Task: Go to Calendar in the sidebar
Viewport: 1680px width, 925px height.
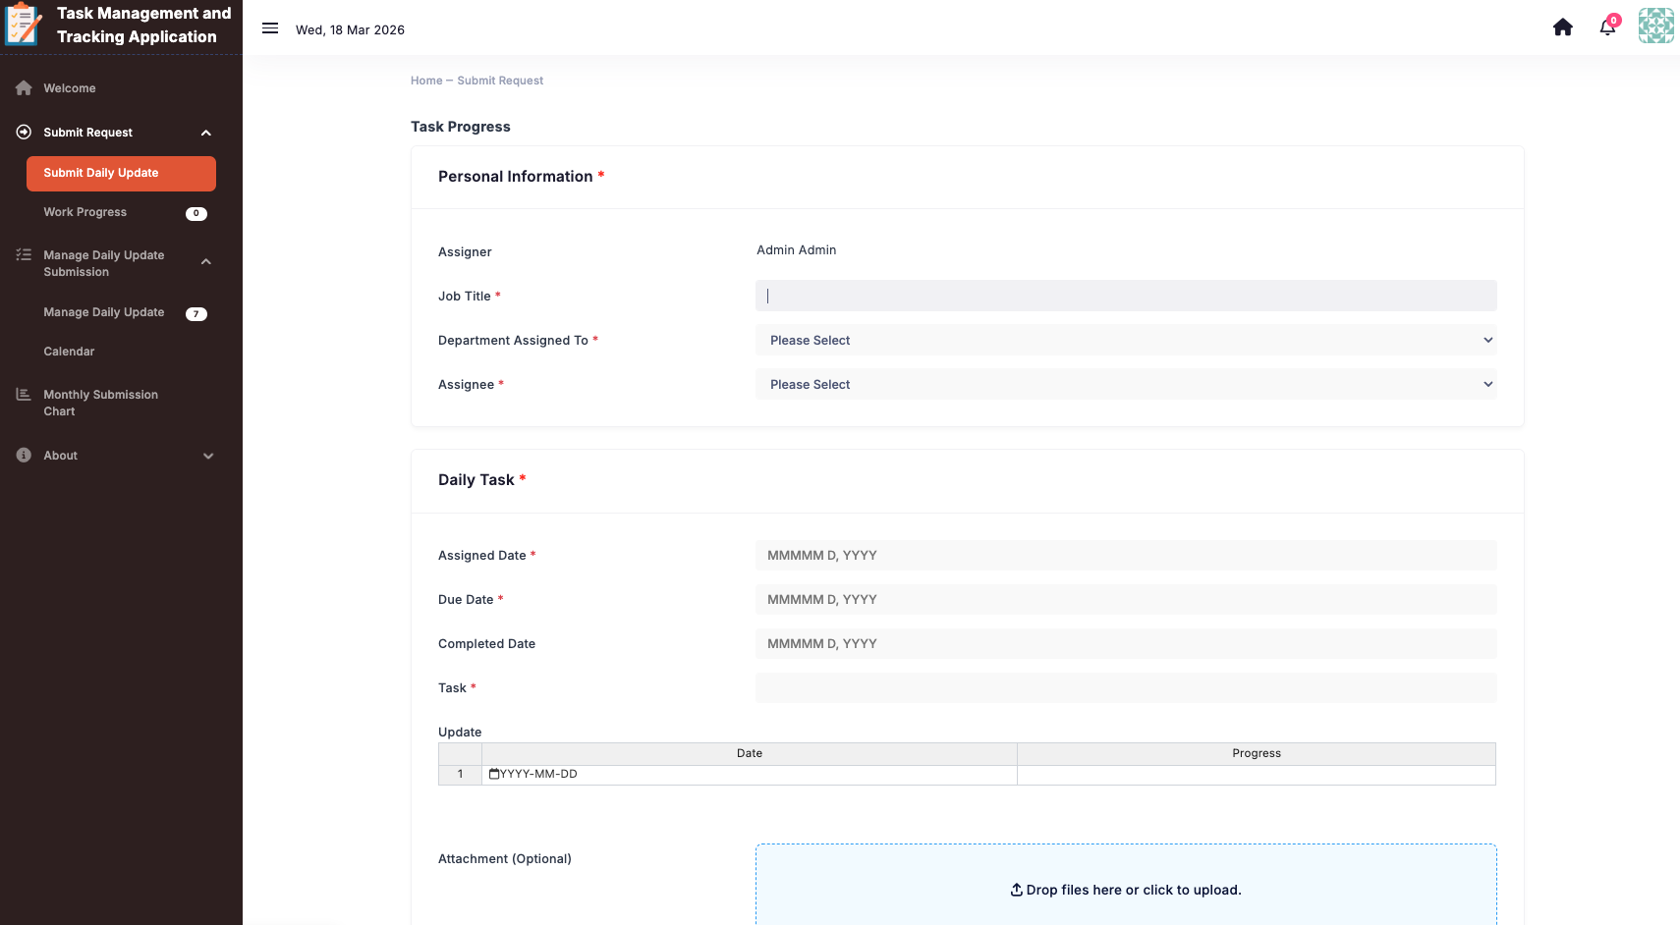Action: tap(69, 352)
